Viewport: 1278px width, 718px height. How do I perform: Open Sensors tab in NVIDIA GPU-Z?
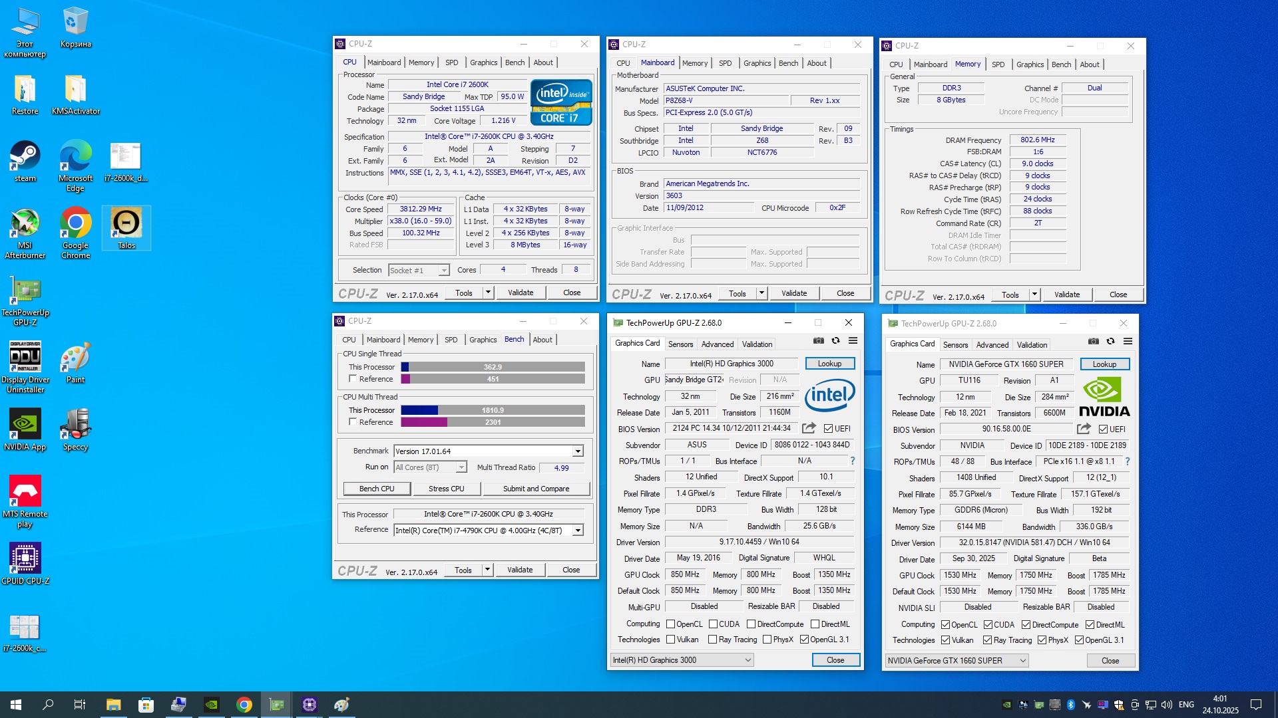[x=955, y=344]
